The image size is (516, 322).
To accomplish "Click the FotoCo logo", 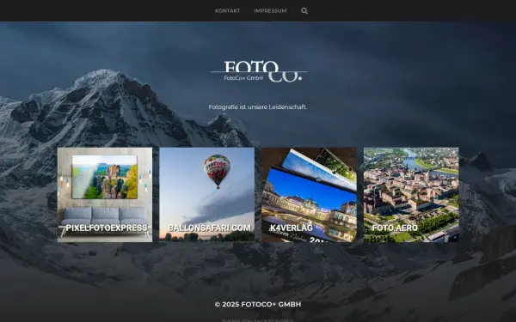I will (x=259, y=71).
